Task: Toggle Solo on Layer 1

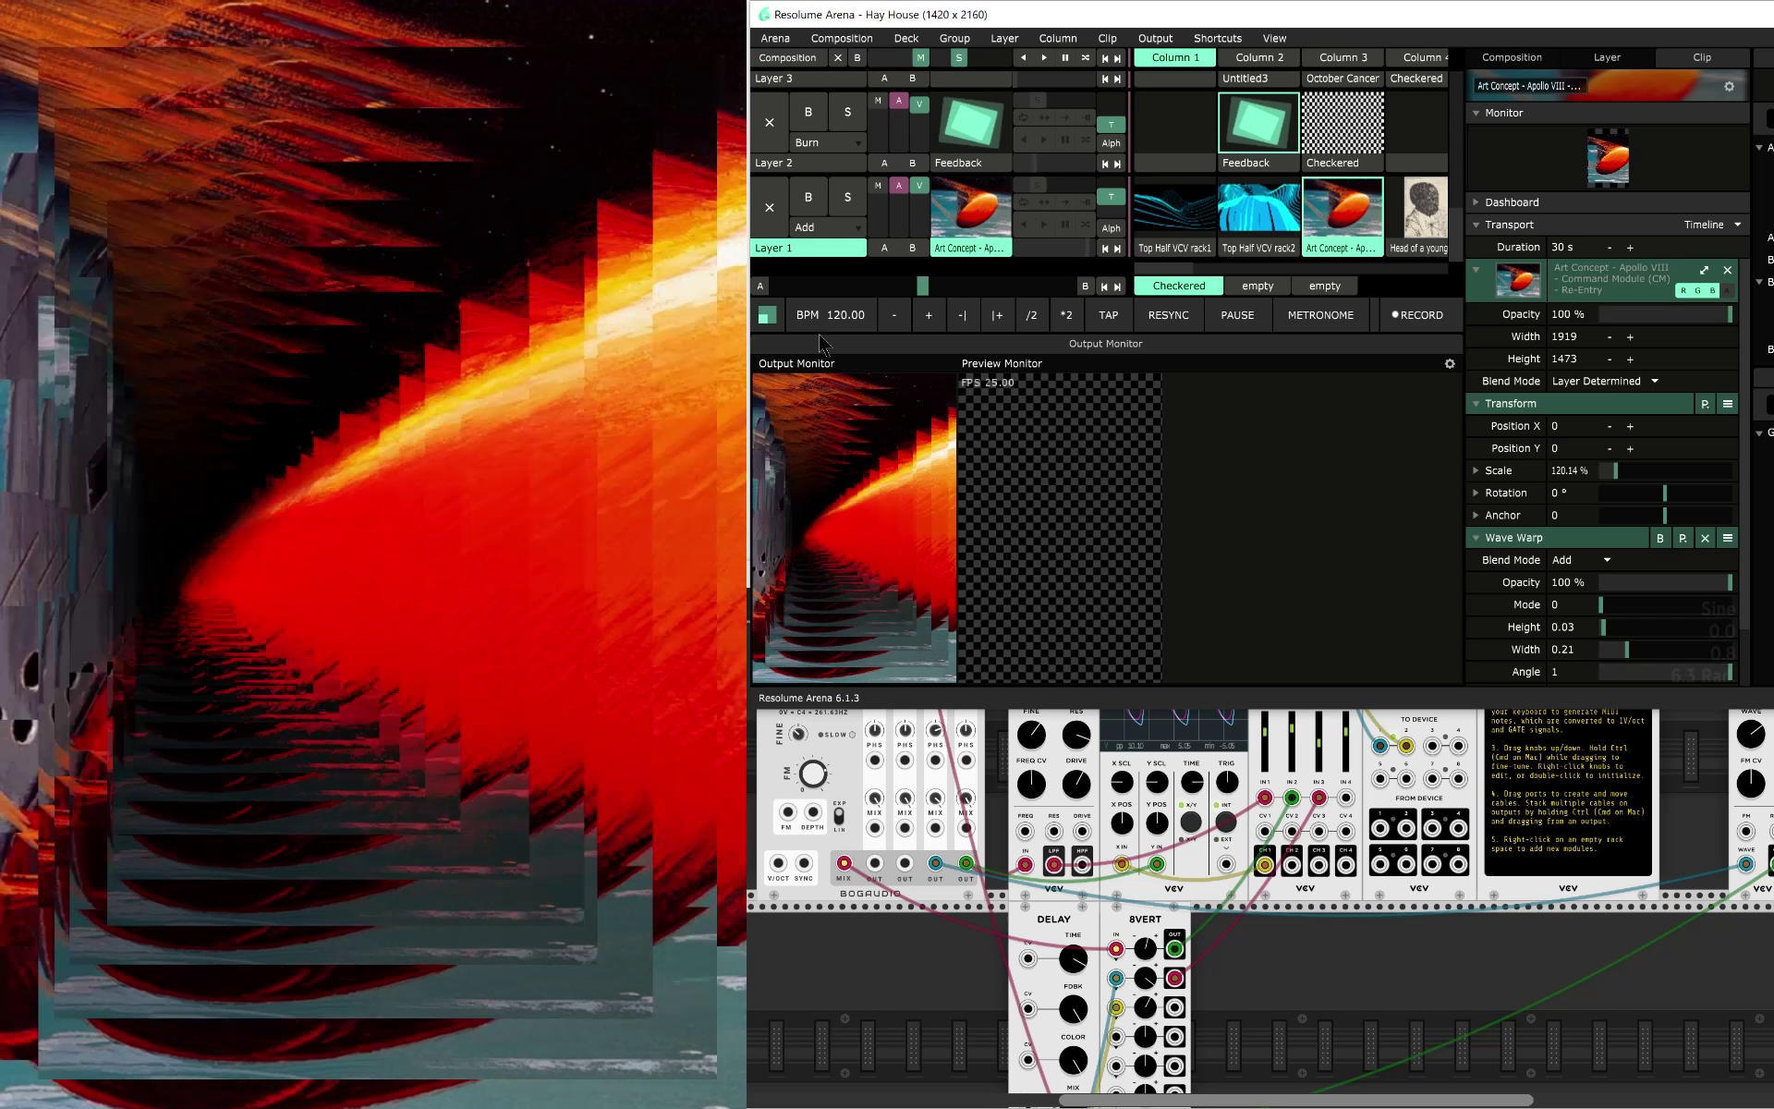Action: 846,197
